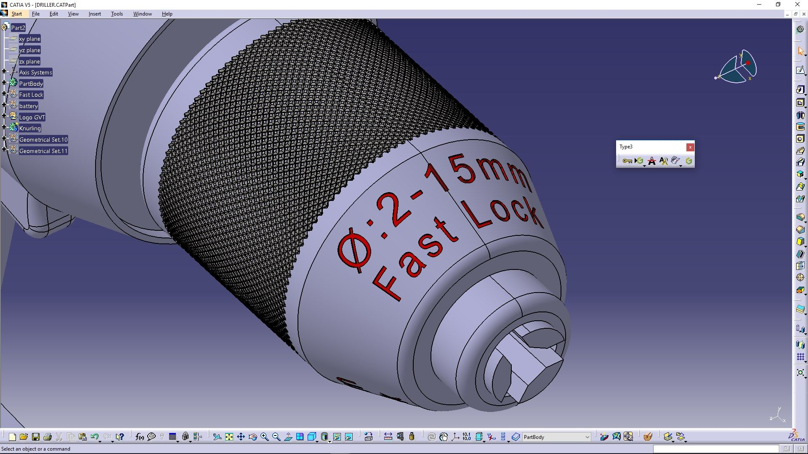Fit All In view icon

coord(229,437)
